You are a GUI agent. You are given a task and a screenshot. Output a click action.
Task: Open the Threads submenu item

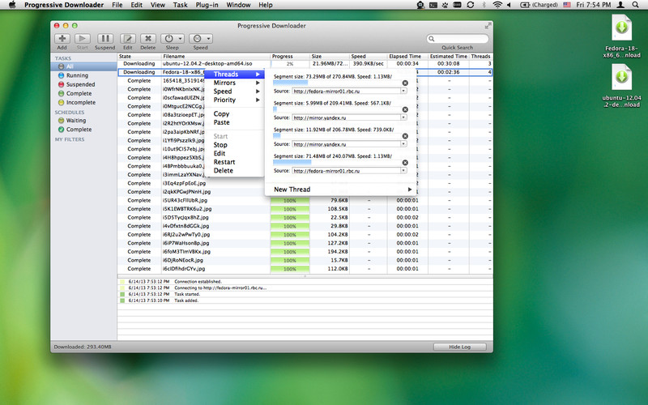pyautogui.click(x=234, y=75)
